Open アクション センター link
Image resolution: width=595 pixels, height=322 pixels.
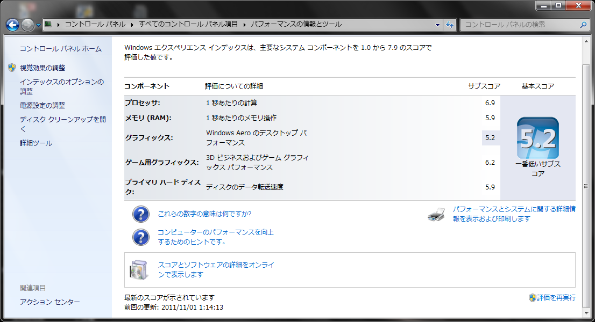tap(49, 302)
